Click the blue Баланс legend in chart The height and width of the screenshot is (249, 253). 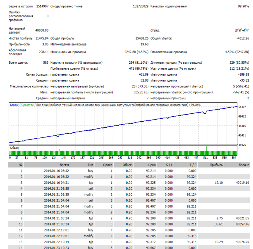click(14, 105)
